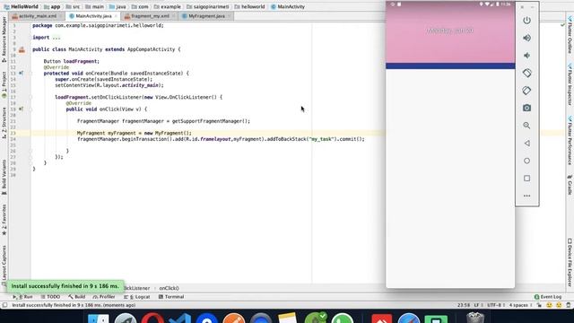Viewport: 574px width, 323px height.
Task: Open Flutter Inspector side panel
Action: point(570,84)
